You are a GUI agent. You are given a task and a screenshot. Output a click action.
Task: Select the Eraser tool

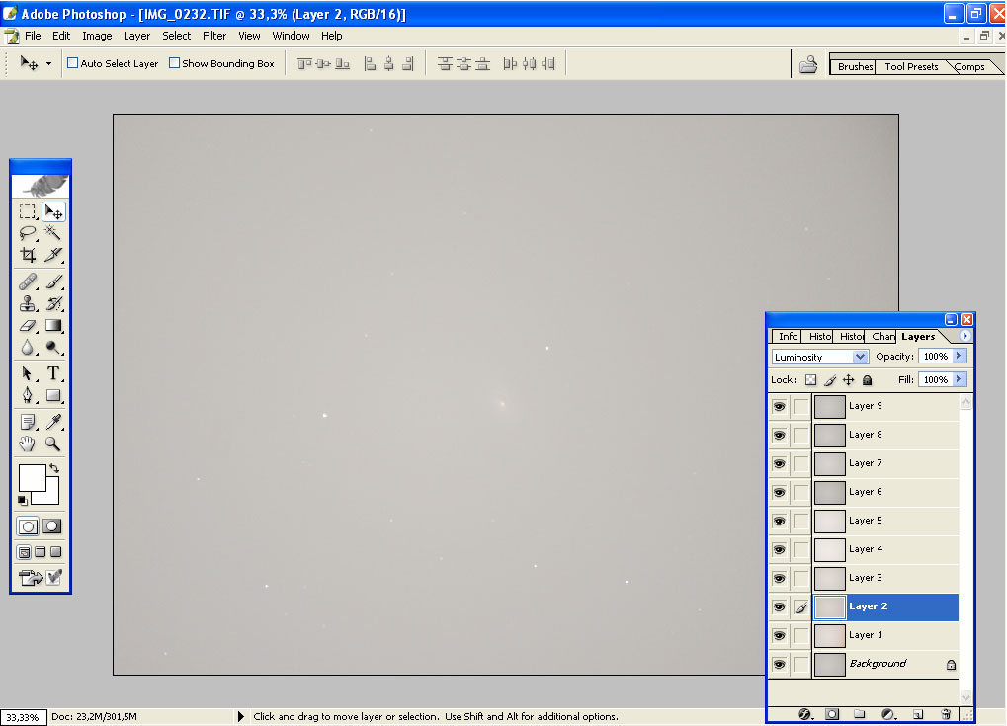click(28, 325)
